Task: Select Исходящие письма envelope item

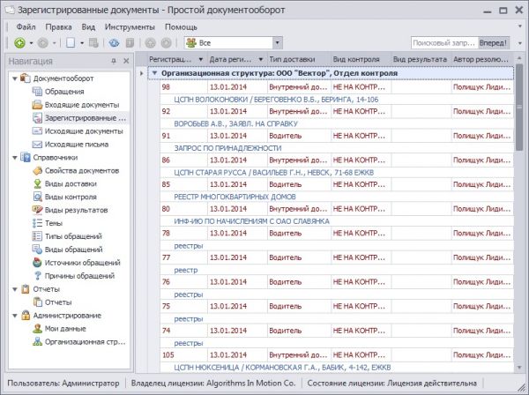Action: (x=76, y=144)
